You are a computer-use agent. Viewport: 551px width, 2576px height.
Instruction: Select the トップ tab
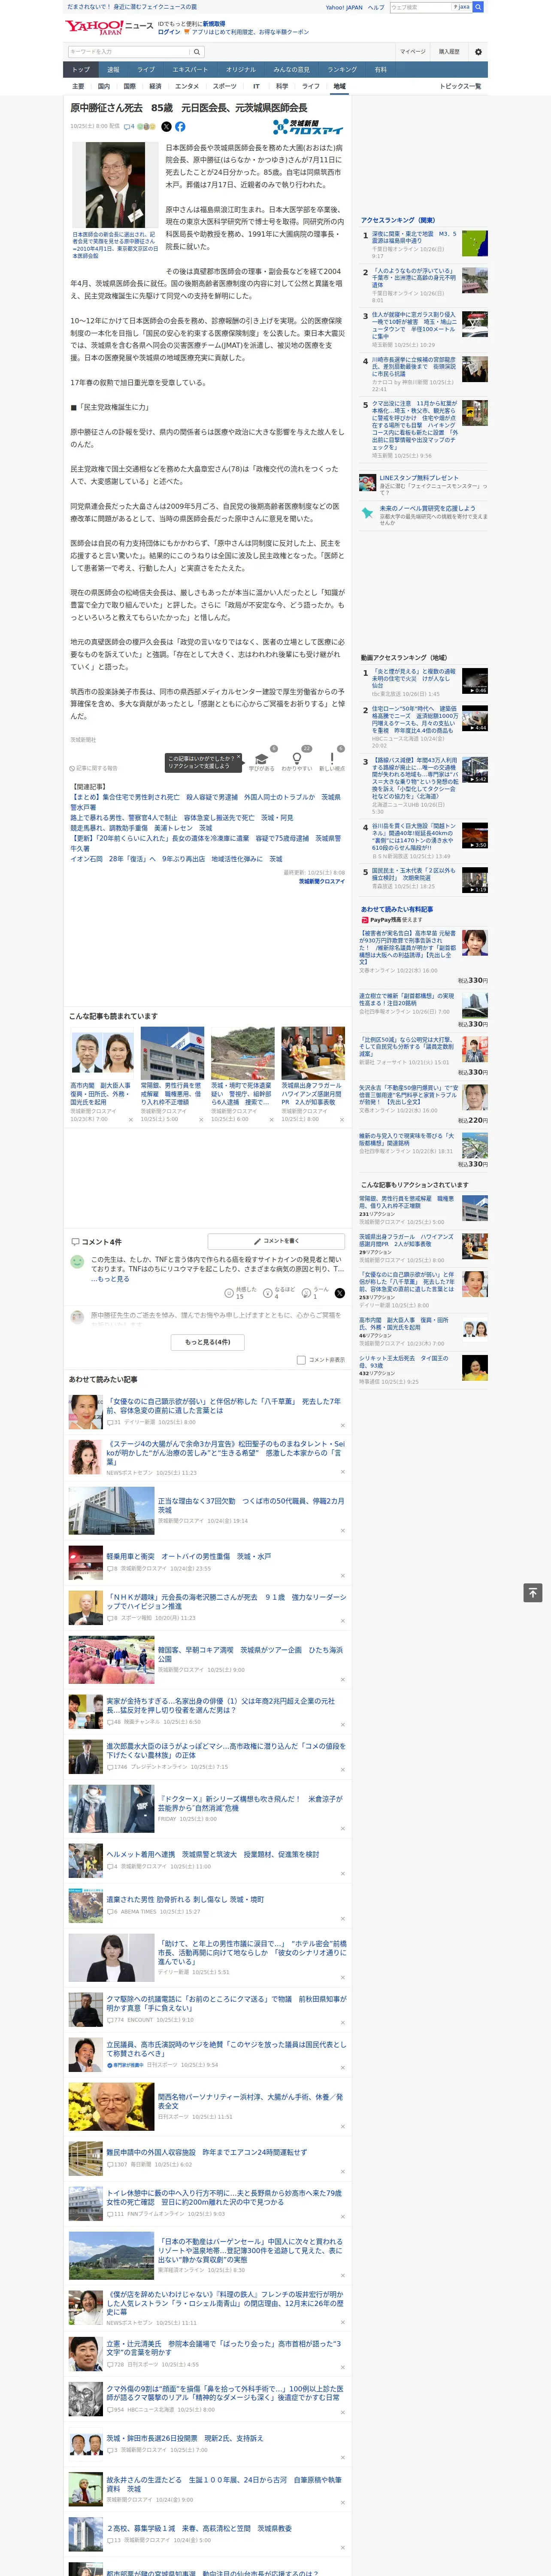[81, 70]
